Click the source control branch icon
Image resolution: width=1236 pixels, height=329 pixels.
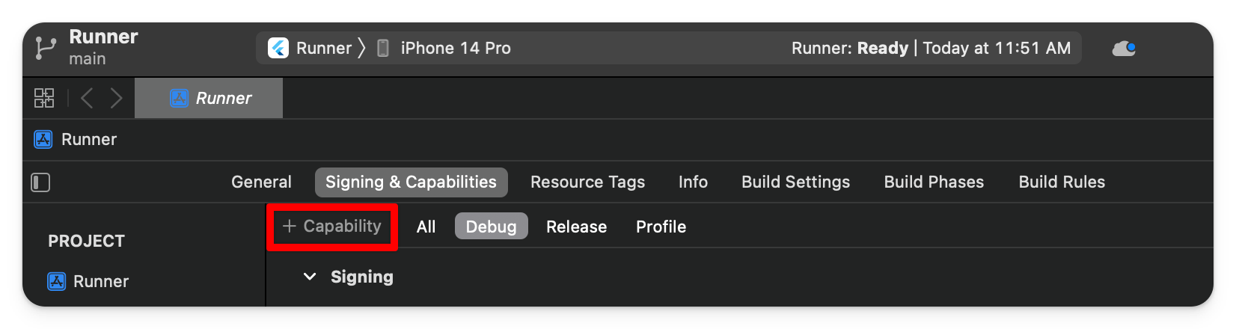pyautogui.click(x=45, y=49)
